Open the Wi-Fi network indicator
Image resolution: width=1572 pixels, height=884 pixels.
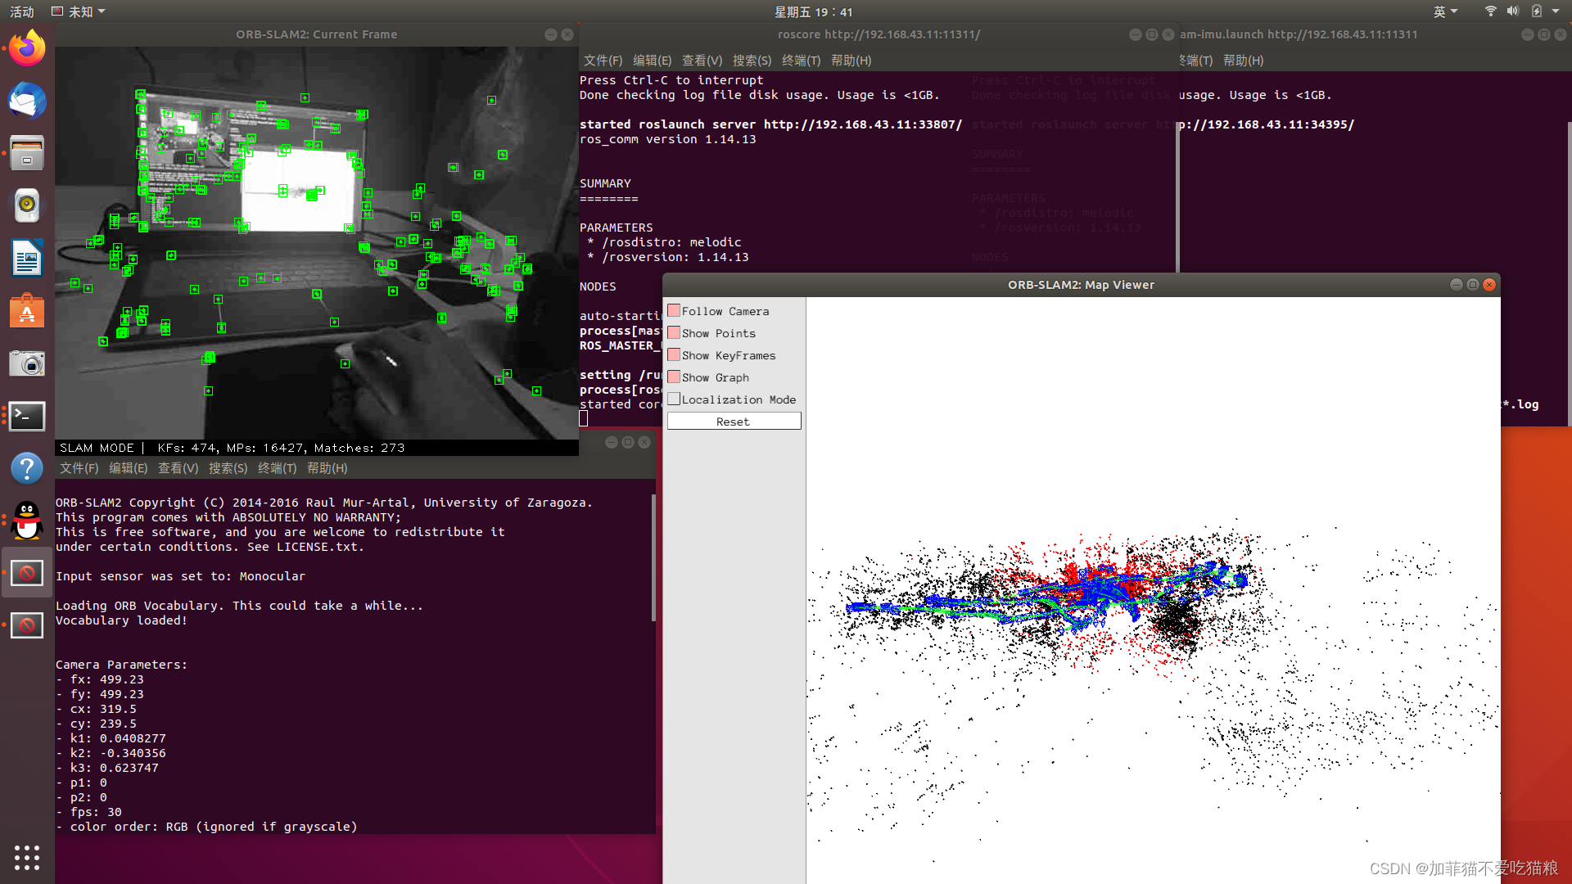(x=1490, y=11)
